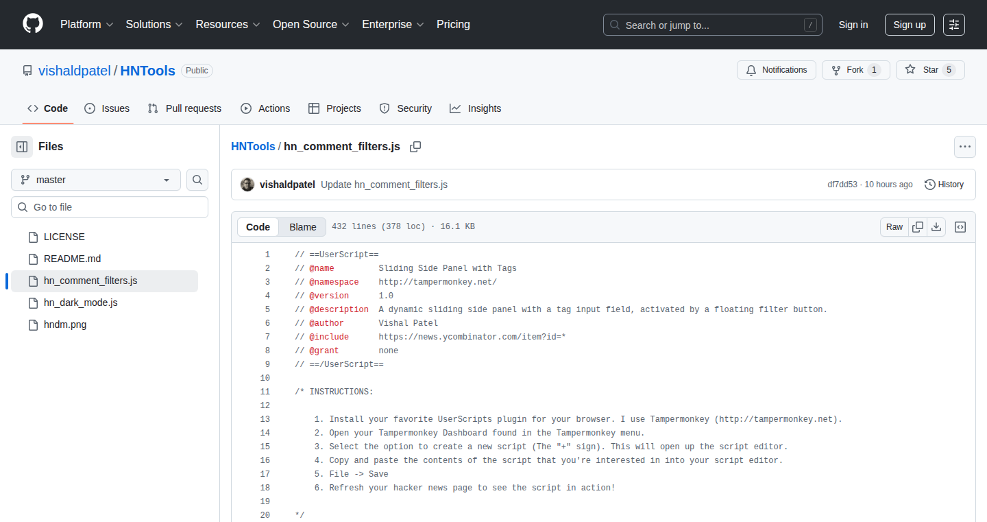
Task: Open the master branch selector
Action: [x=96, y=180]
